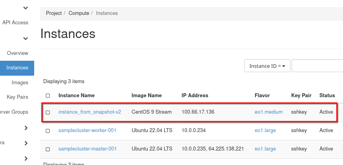343x165 pixels.
Task: Collapse the chevron above Overview
Action: tap(26, 38)
